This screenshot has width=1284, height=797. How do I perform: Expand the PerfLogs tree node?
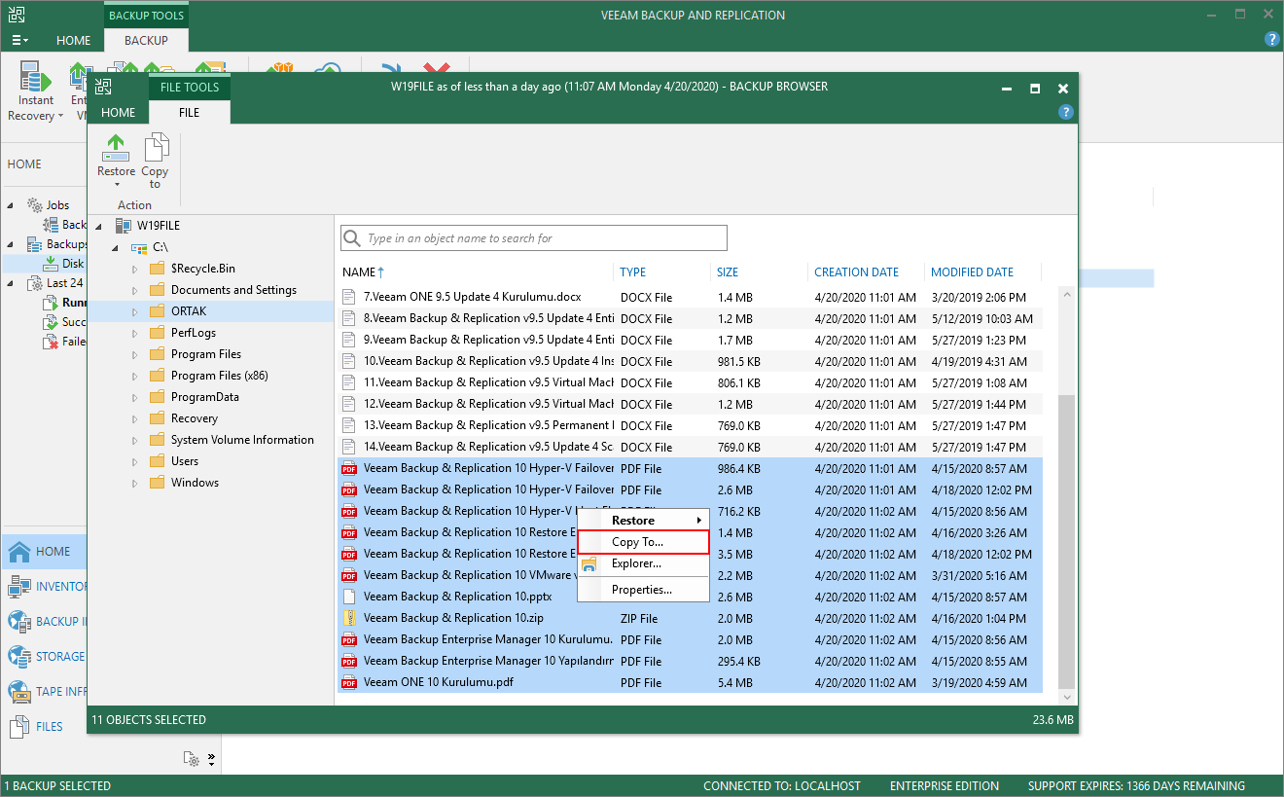point(135,333)
